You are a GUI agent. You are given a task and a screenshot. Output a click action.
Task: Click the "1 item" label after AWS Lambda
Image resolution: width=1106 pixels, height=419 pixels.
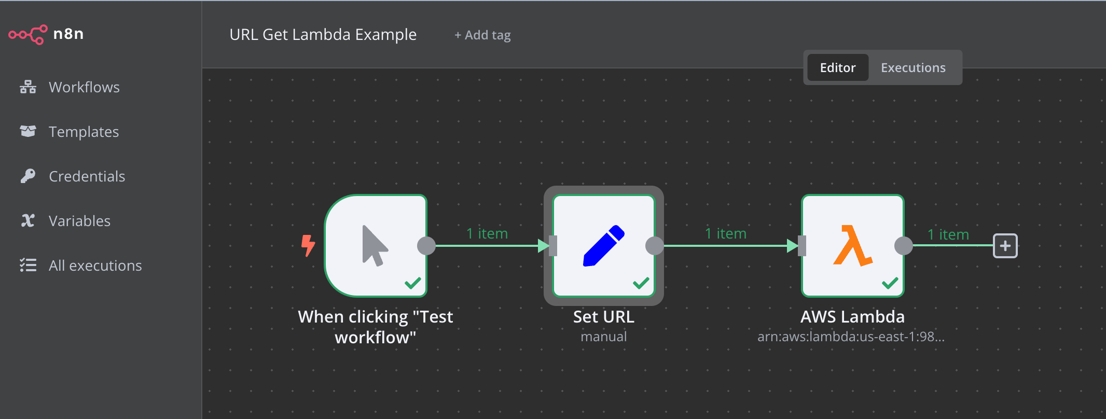(948, 234)
